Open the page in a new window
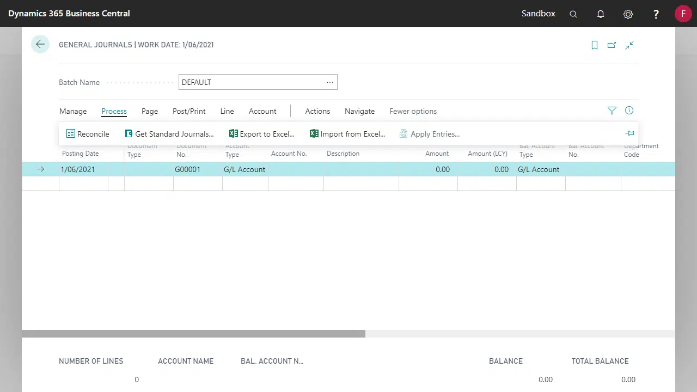Image resolution: width=697 pixels, height=392 pixels. (x=612, y=45)
